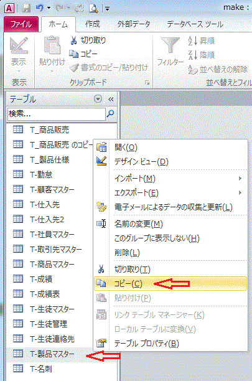Click the Undo arrow icon
The image size is (252, 381).
pos(40,8)
